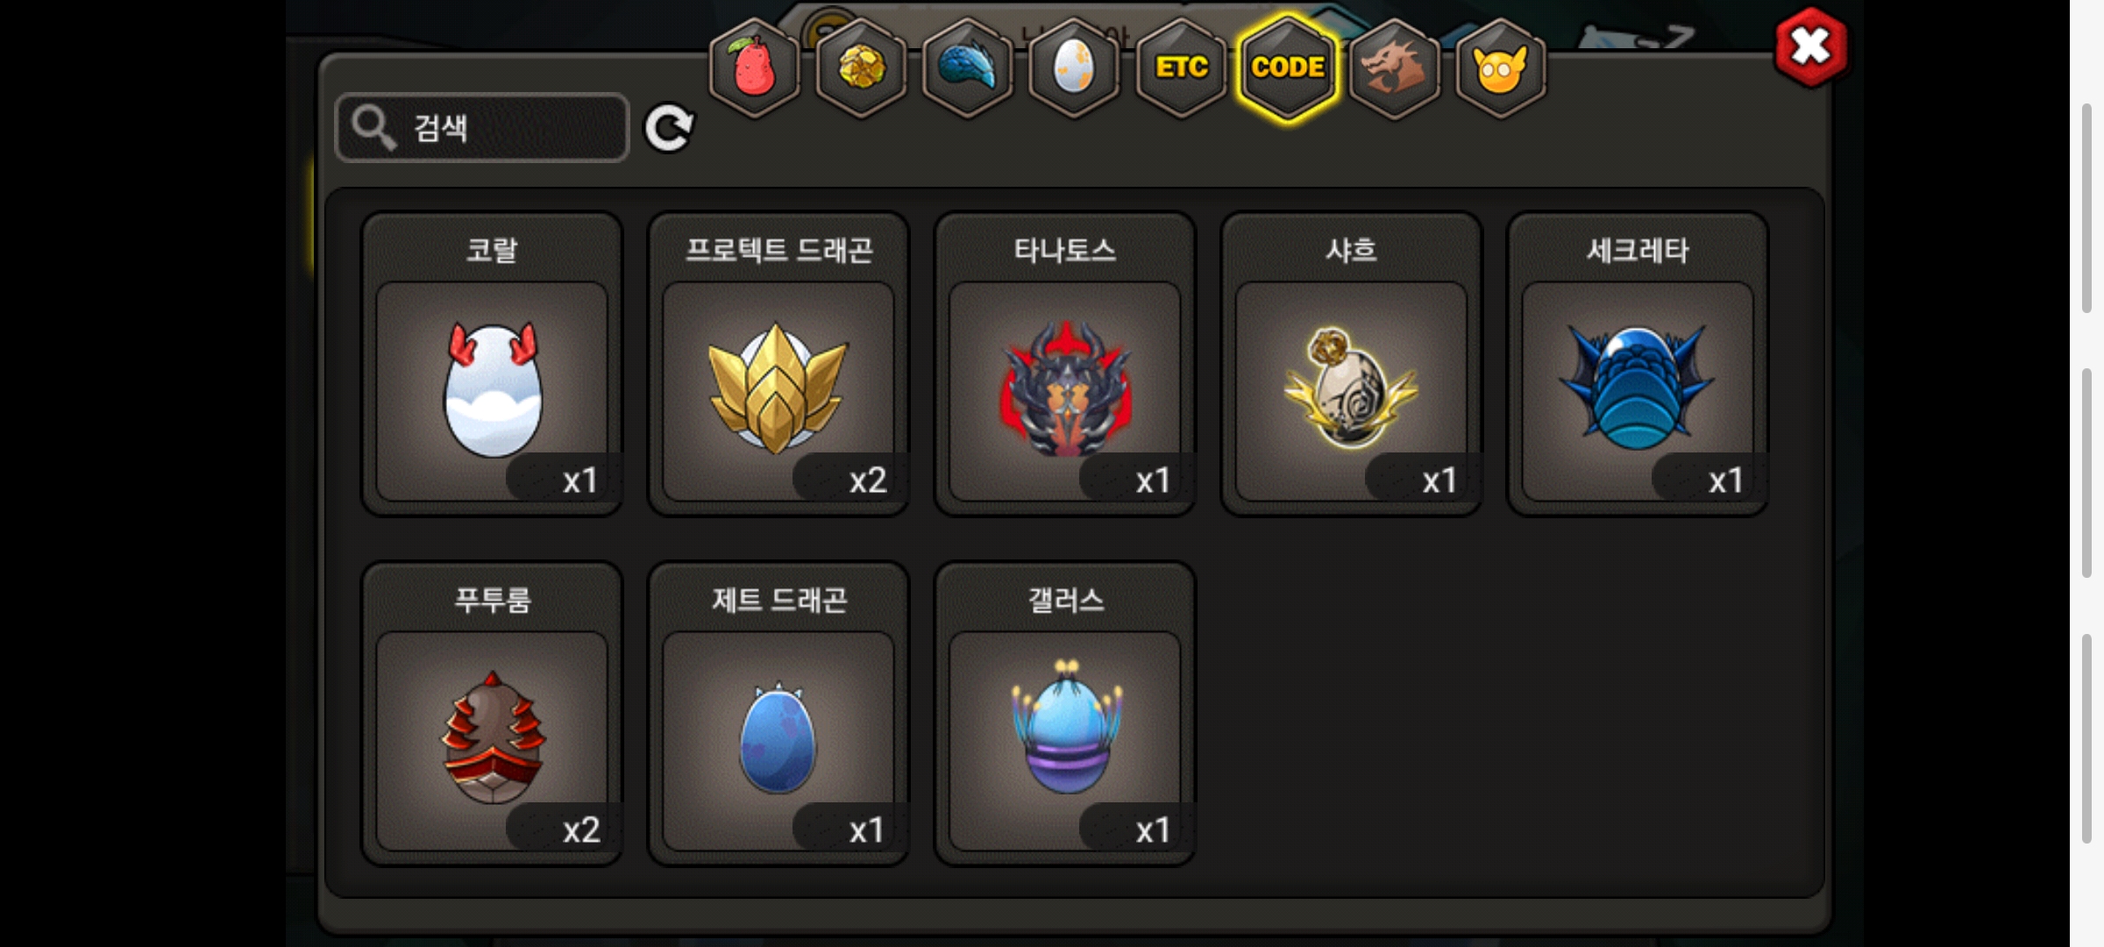This screenshot has height=947, width=2104.
Task: Click the 검색 search field
Action: click(482, 128)
